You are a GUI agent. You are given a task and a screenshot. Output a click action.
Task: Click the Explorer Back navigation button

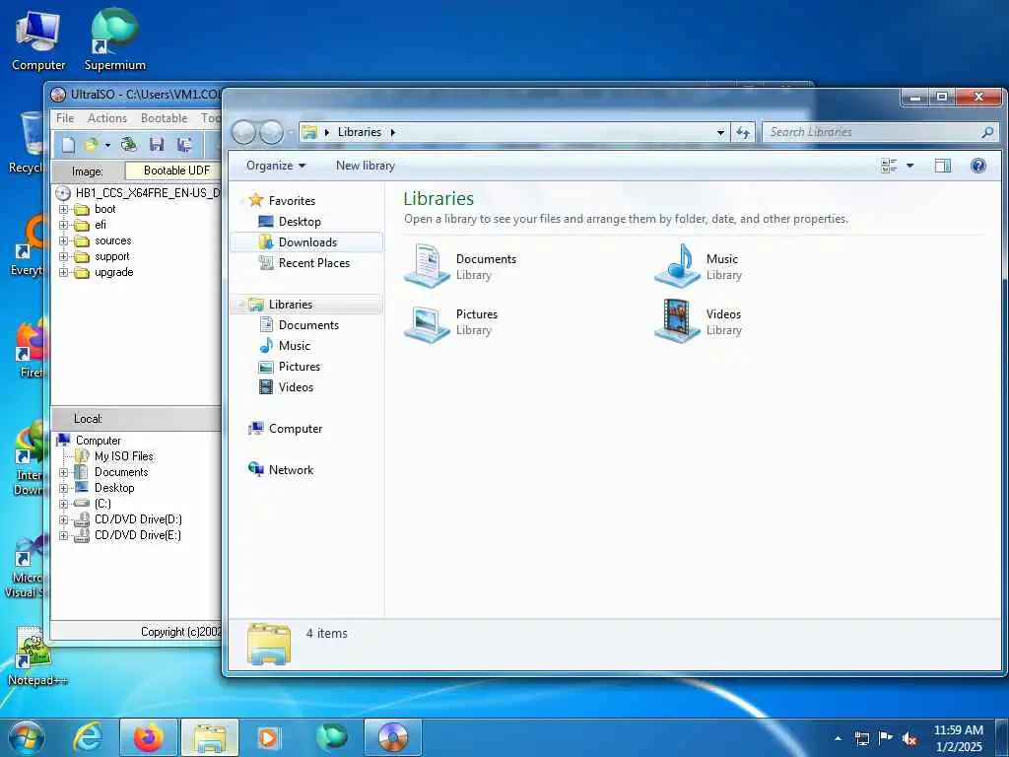pyautogui.click(x=244, y=132)
